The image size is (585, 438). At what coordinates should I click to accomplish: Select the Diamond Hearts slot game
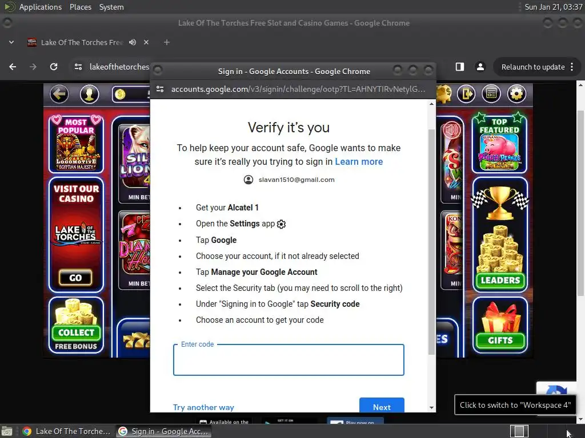134,250
